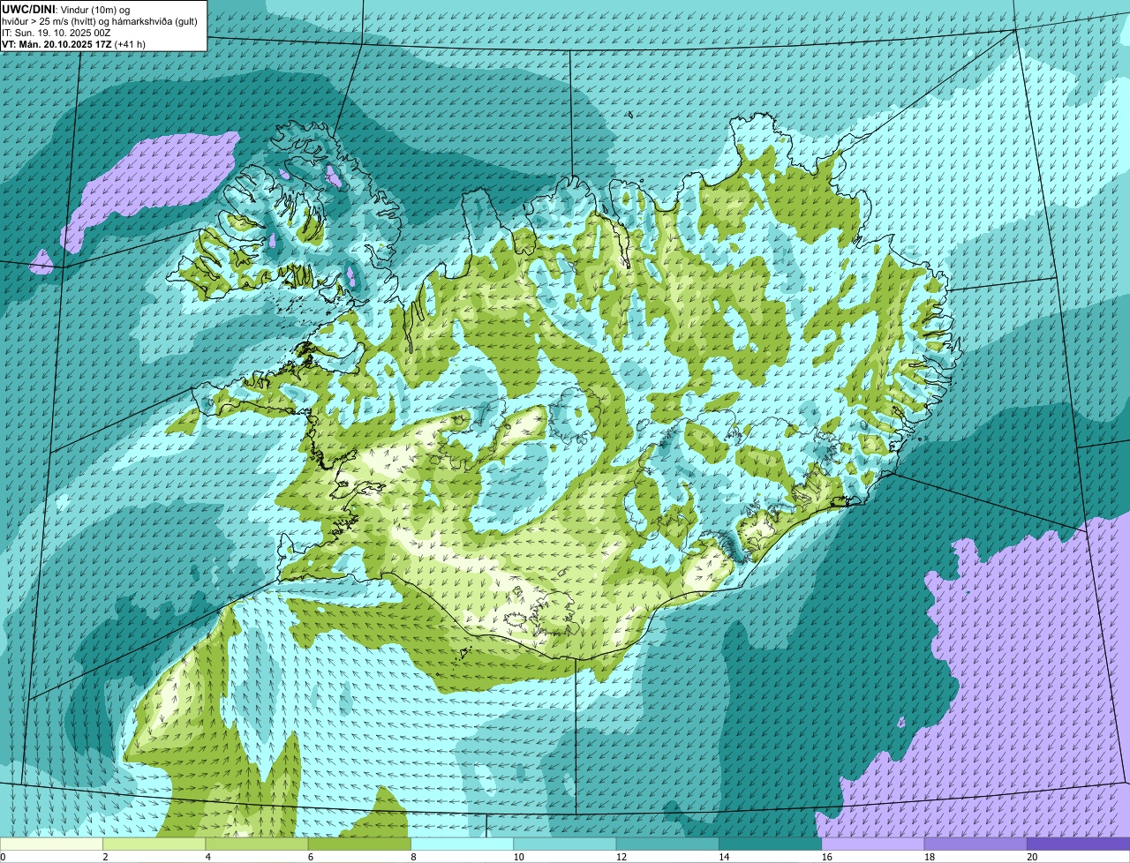This screenshot has width=1130, height=863.
Task: Click the legend scale label "4"
Action: [x=207, y=857]
